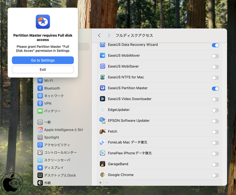
Task: Go forward with the right chevron
Action: click(109, 35)
